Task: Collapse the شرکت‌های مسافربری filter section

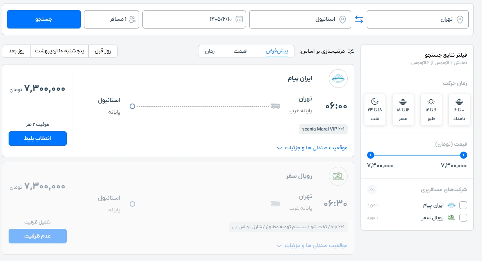Action: [x=372, y=190]
